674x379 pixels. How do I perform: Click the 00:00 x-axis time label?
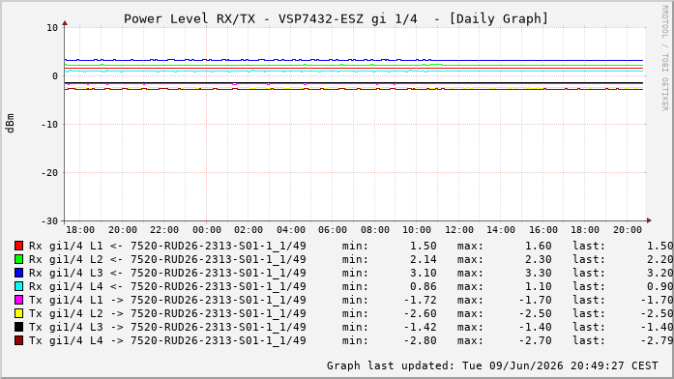click(207, 230)
